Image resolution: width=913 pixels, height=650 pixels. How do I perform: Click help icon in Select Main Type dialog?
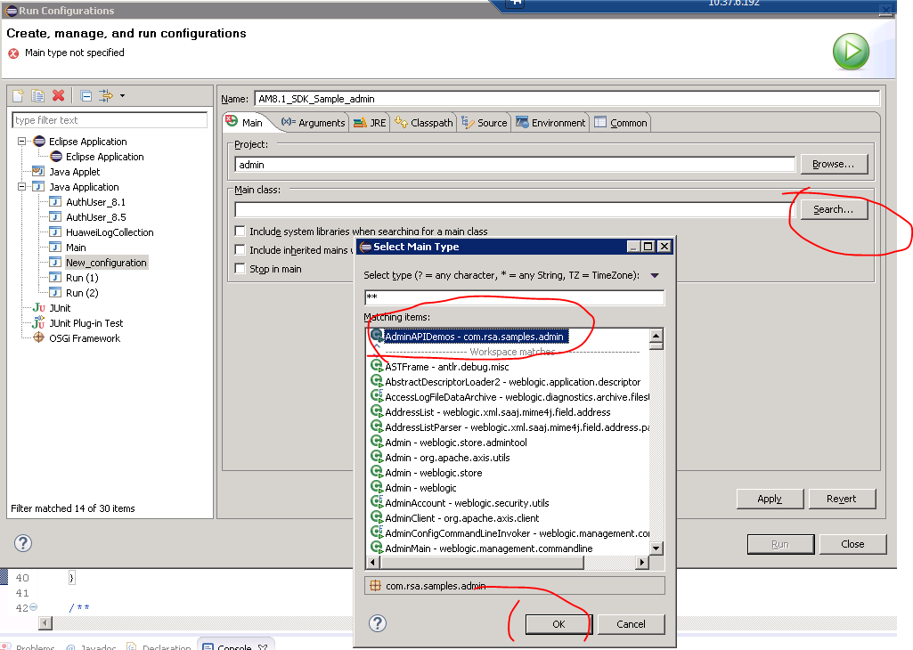point(378,623)
